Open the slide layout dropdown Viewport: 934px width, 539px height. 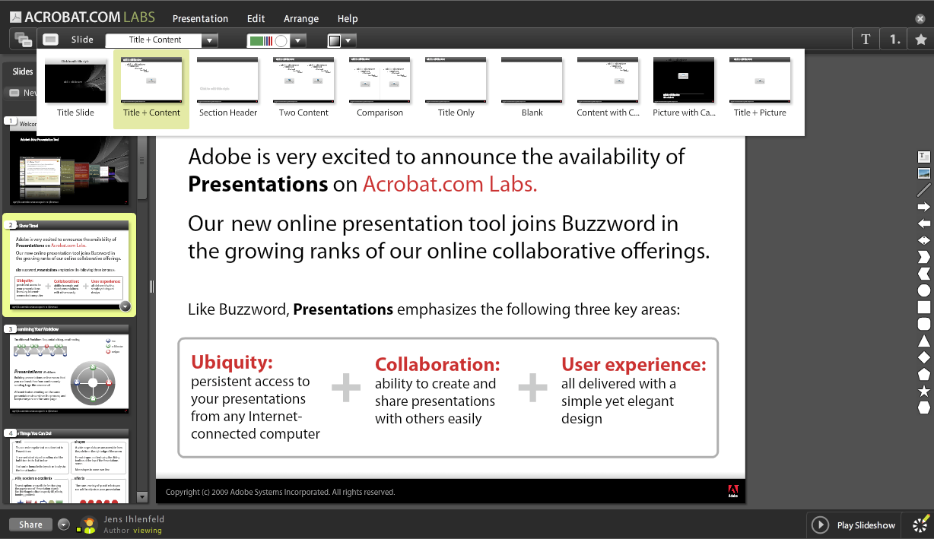211,40
